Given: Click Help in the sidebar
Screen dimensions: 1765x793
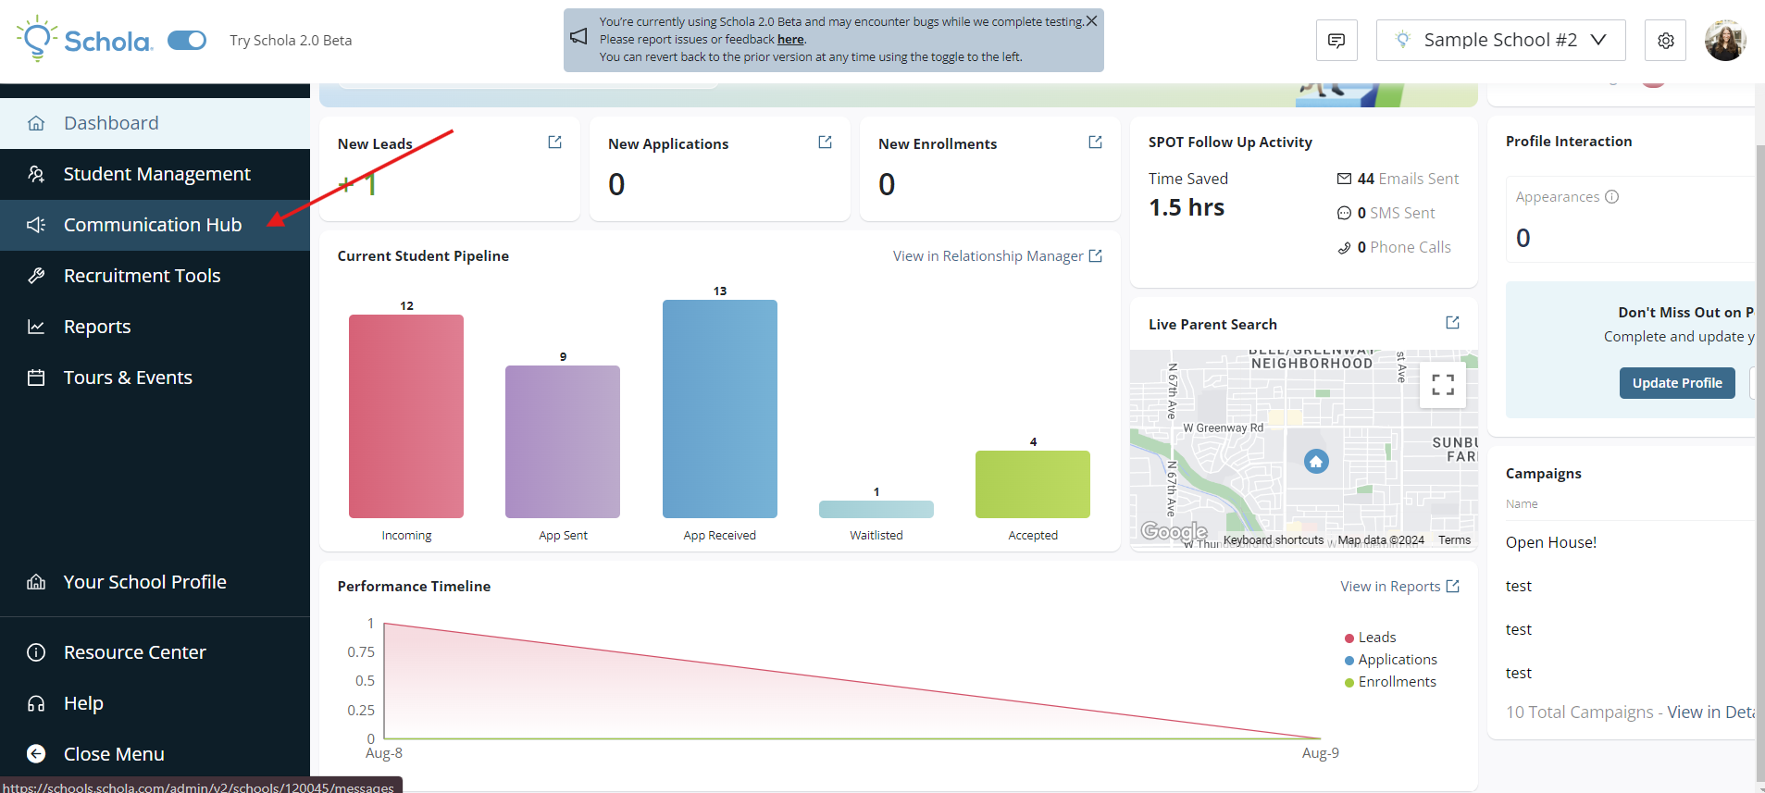Looking at the screenshot, I should [155, 703].
